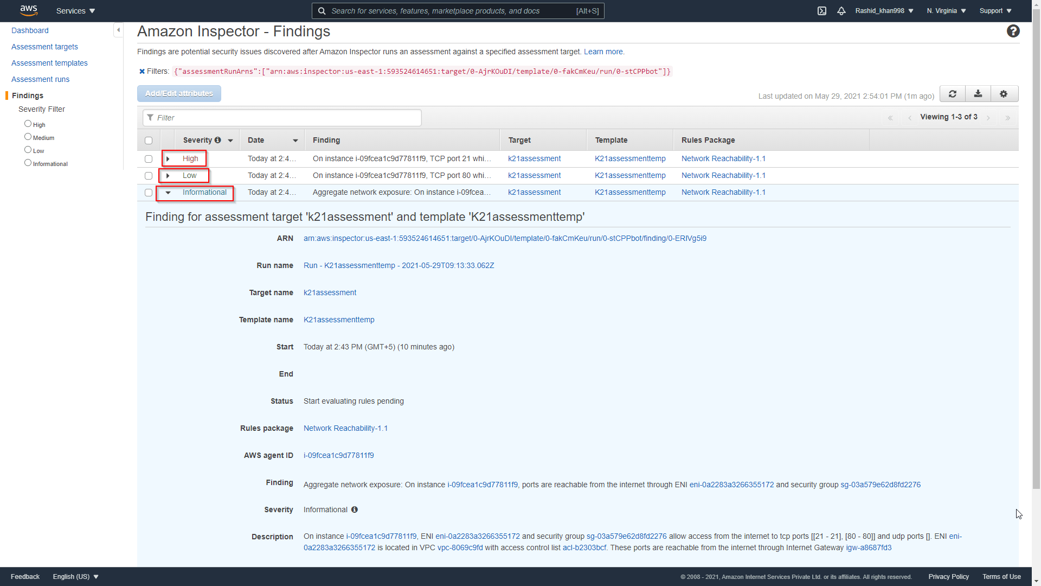Click the notifications bell icon
Image resolution: width=1041 pixels, height=586 pixels.
[x=841, y=11]
